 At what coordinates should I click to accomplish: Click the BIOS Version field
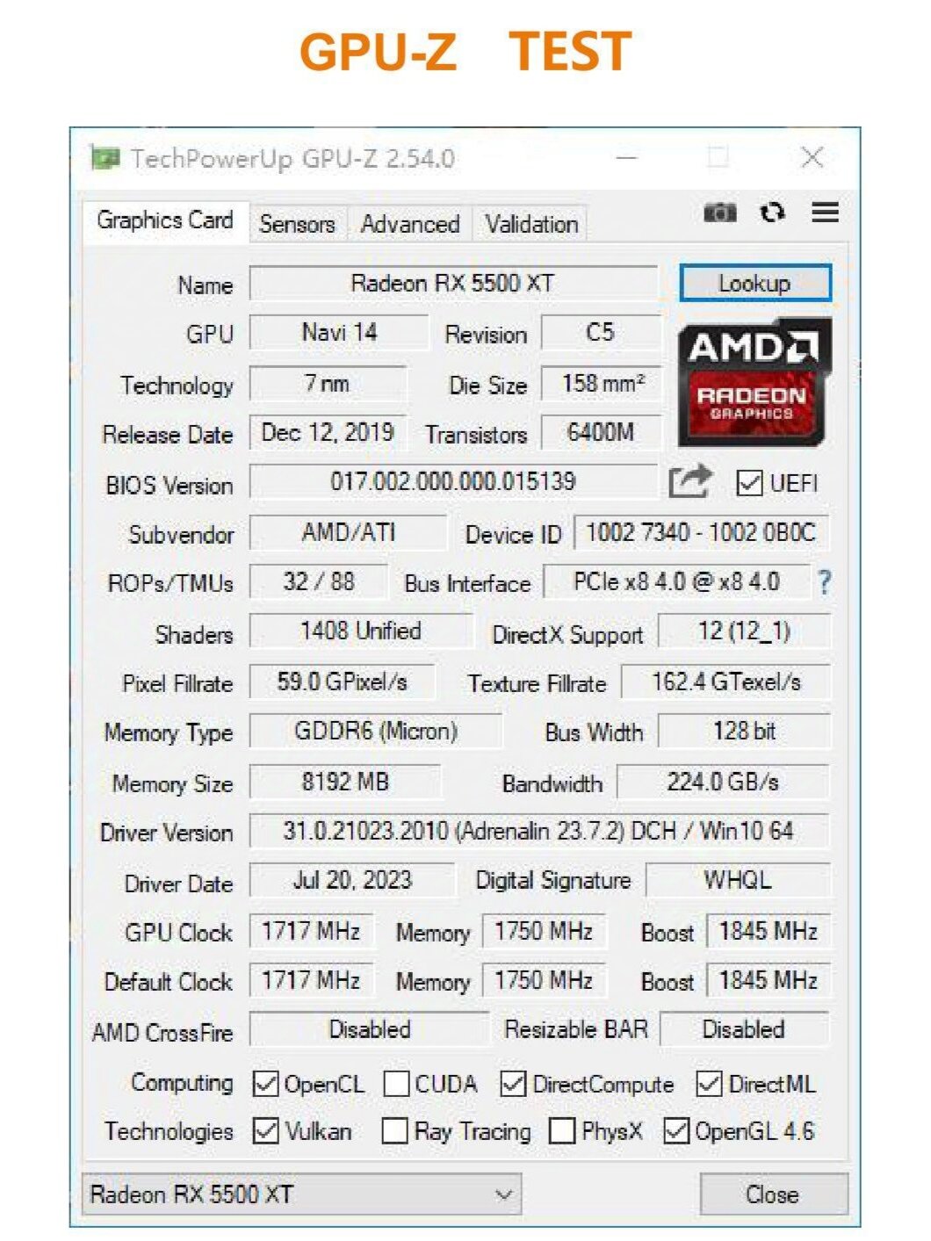[x=453, y=481]
